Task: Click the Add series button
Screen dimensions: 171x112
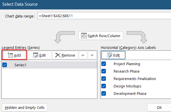Action: (14, 55)
